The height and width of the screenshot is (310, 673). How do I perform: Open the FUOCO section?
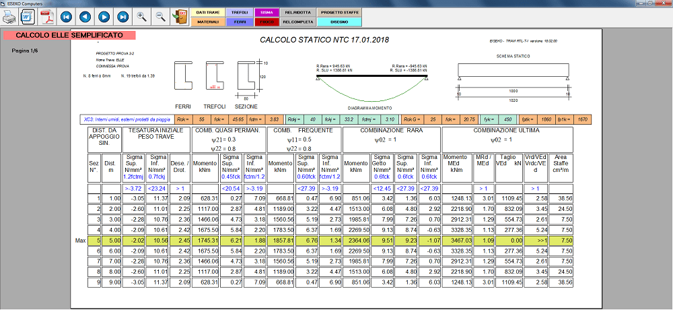pos(267,22)
